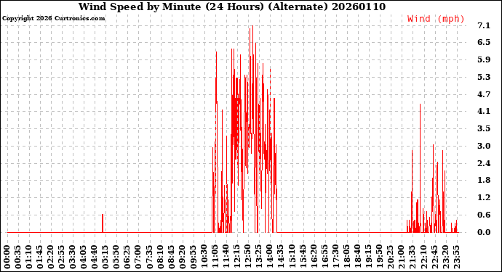Click the 03:30 time label
The width and height of the screenshot is (502, 272).
73,257
